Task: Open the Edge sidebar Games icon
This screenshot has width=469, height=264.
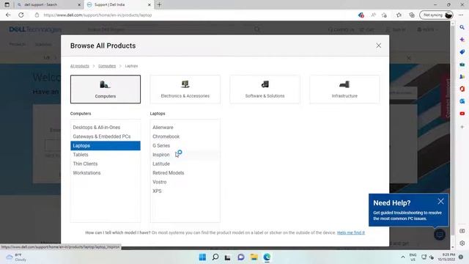Action: 462,76
